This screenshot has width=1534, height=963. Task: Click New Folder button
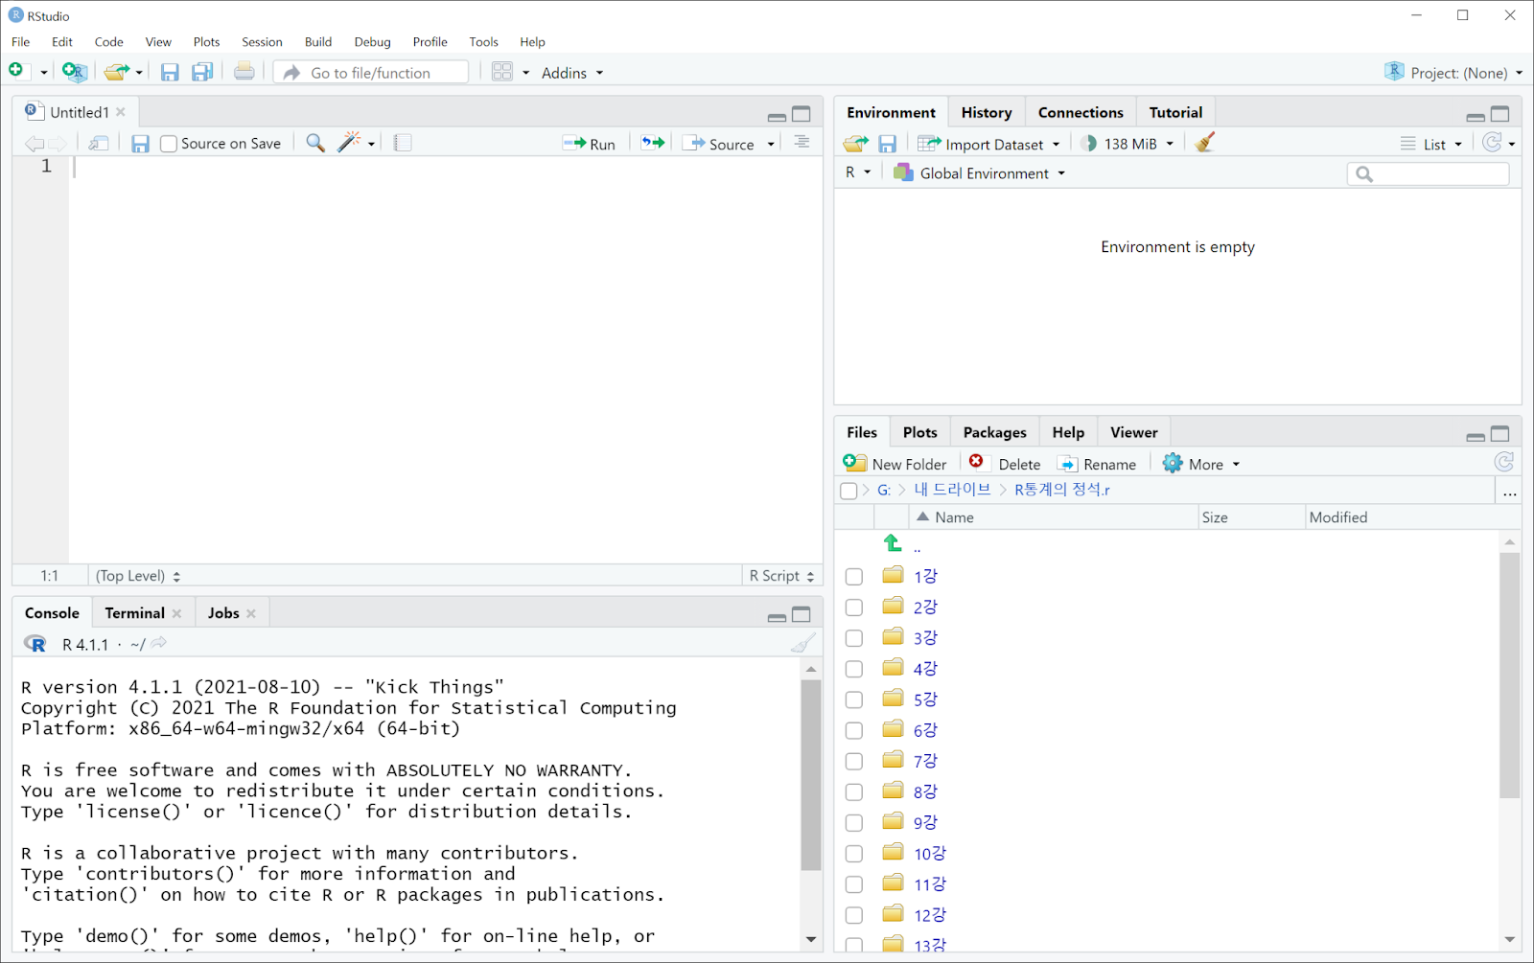coord(895,464)
